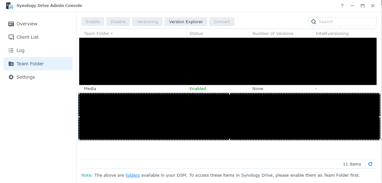Click inside the Search input field
Image resolution: width=382 pixels, height=183 pixels.
coord(337,21)
